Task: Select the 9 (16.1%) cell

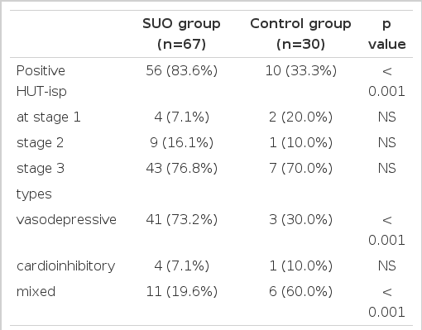Action: [x=182, y=142]
